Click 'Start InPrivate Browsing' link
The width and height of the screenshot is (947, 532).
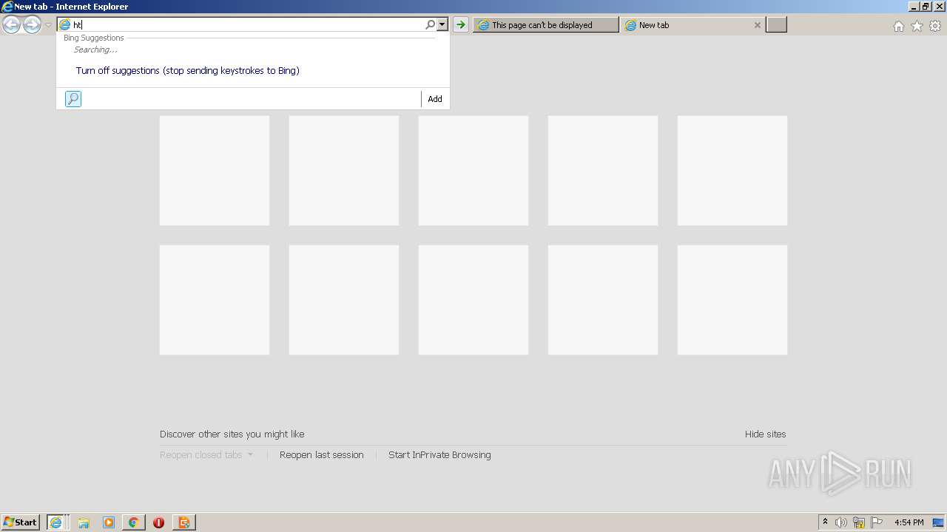pyautogui.click(x=439, y=455)
